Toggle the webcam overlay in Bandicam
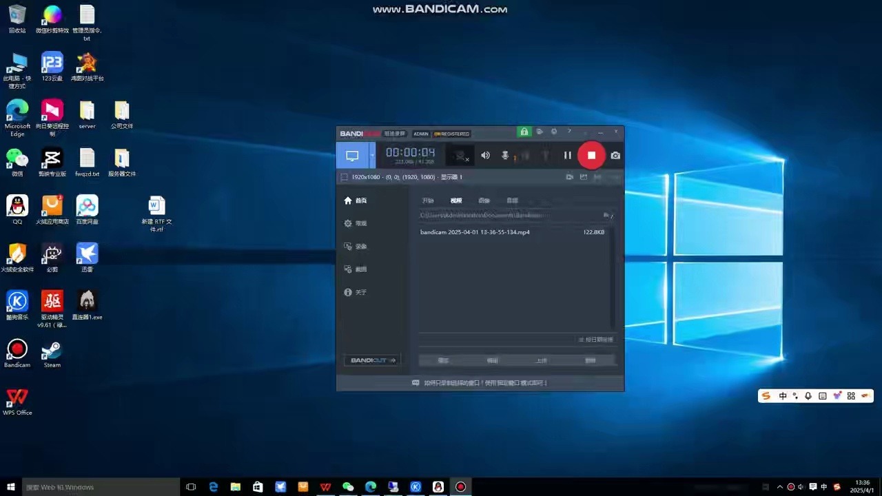Screen dimensions: 882x496 pos(460,156)
